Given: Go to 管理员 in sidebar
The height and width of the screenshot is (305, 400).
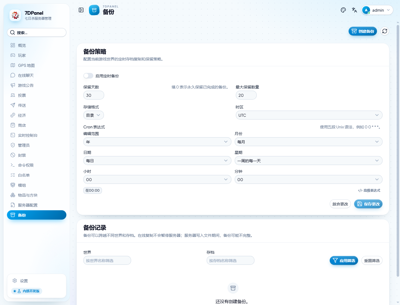Looking at the screenshot, I should point(37,145).
